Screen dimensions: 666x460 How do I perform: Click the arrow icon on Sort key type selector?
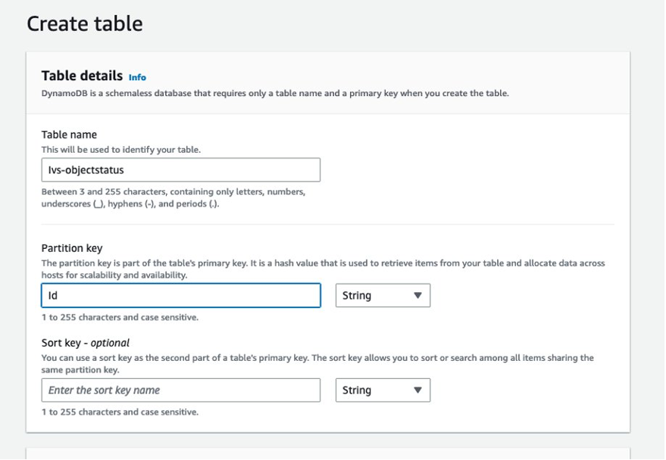[418, 390]
